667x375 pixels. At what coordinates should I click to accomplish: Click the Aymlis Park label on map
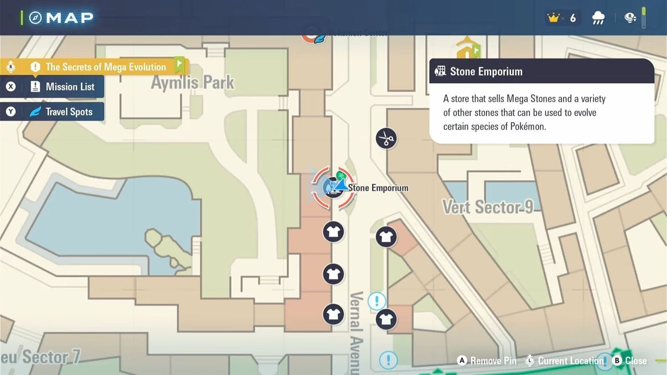192,82
